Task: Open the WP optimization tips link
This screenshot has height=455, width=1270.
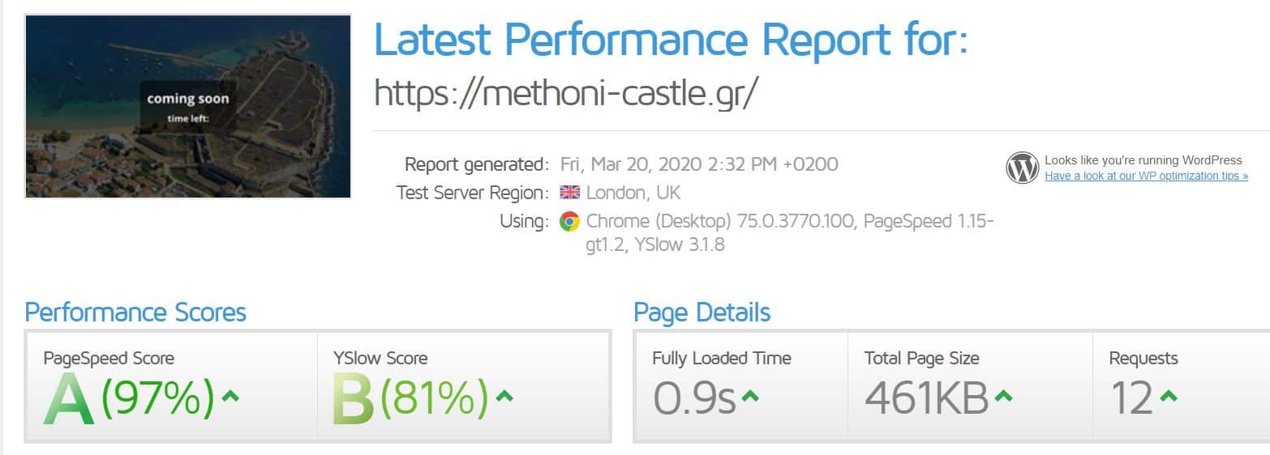Action: [1146, 176]
